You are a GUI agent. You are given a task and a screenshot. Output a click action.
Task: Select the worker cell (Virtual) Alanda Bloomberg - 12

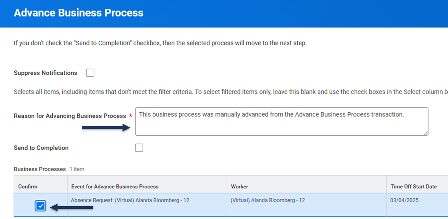point(267,201)
